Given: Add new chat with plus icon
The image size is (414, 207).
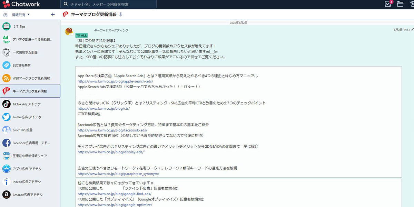Looking at the screenshot, I should pyautogui.click(x=53, y=15).
